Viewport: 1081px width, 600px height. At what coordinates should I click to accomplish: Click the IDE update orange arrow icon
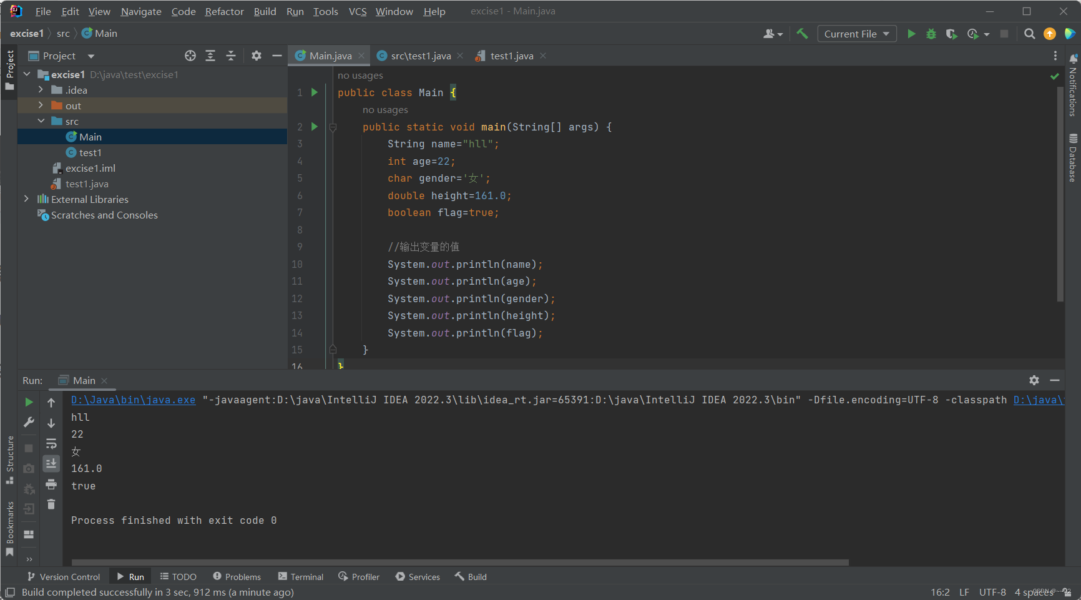(x=1050, y=34)
